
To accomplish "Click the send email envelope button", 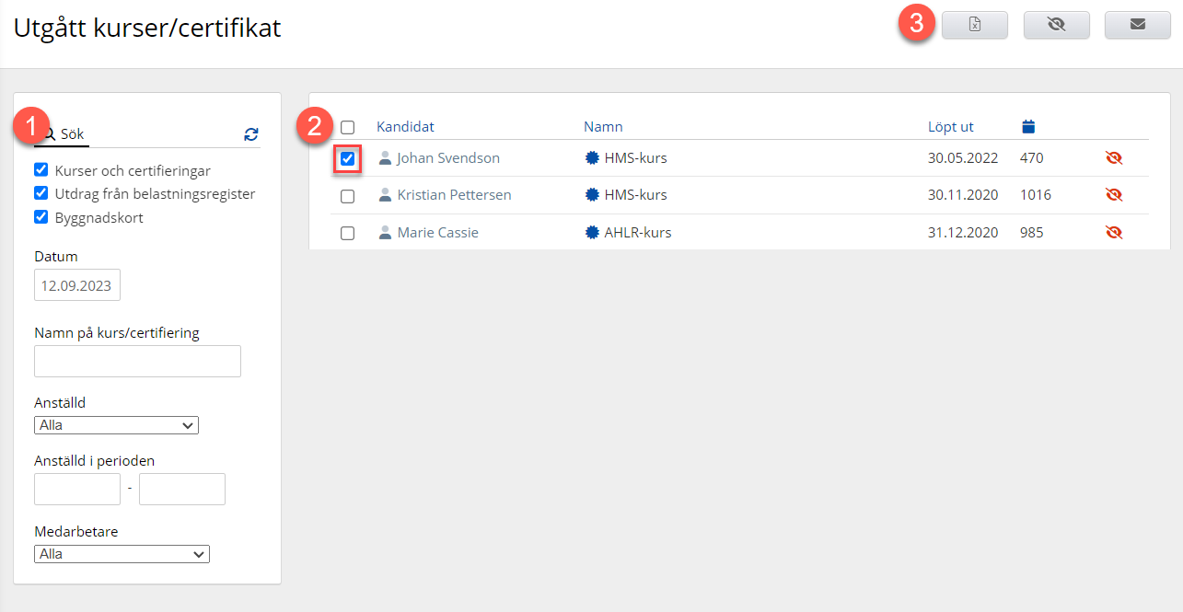I will point(1137,25).
